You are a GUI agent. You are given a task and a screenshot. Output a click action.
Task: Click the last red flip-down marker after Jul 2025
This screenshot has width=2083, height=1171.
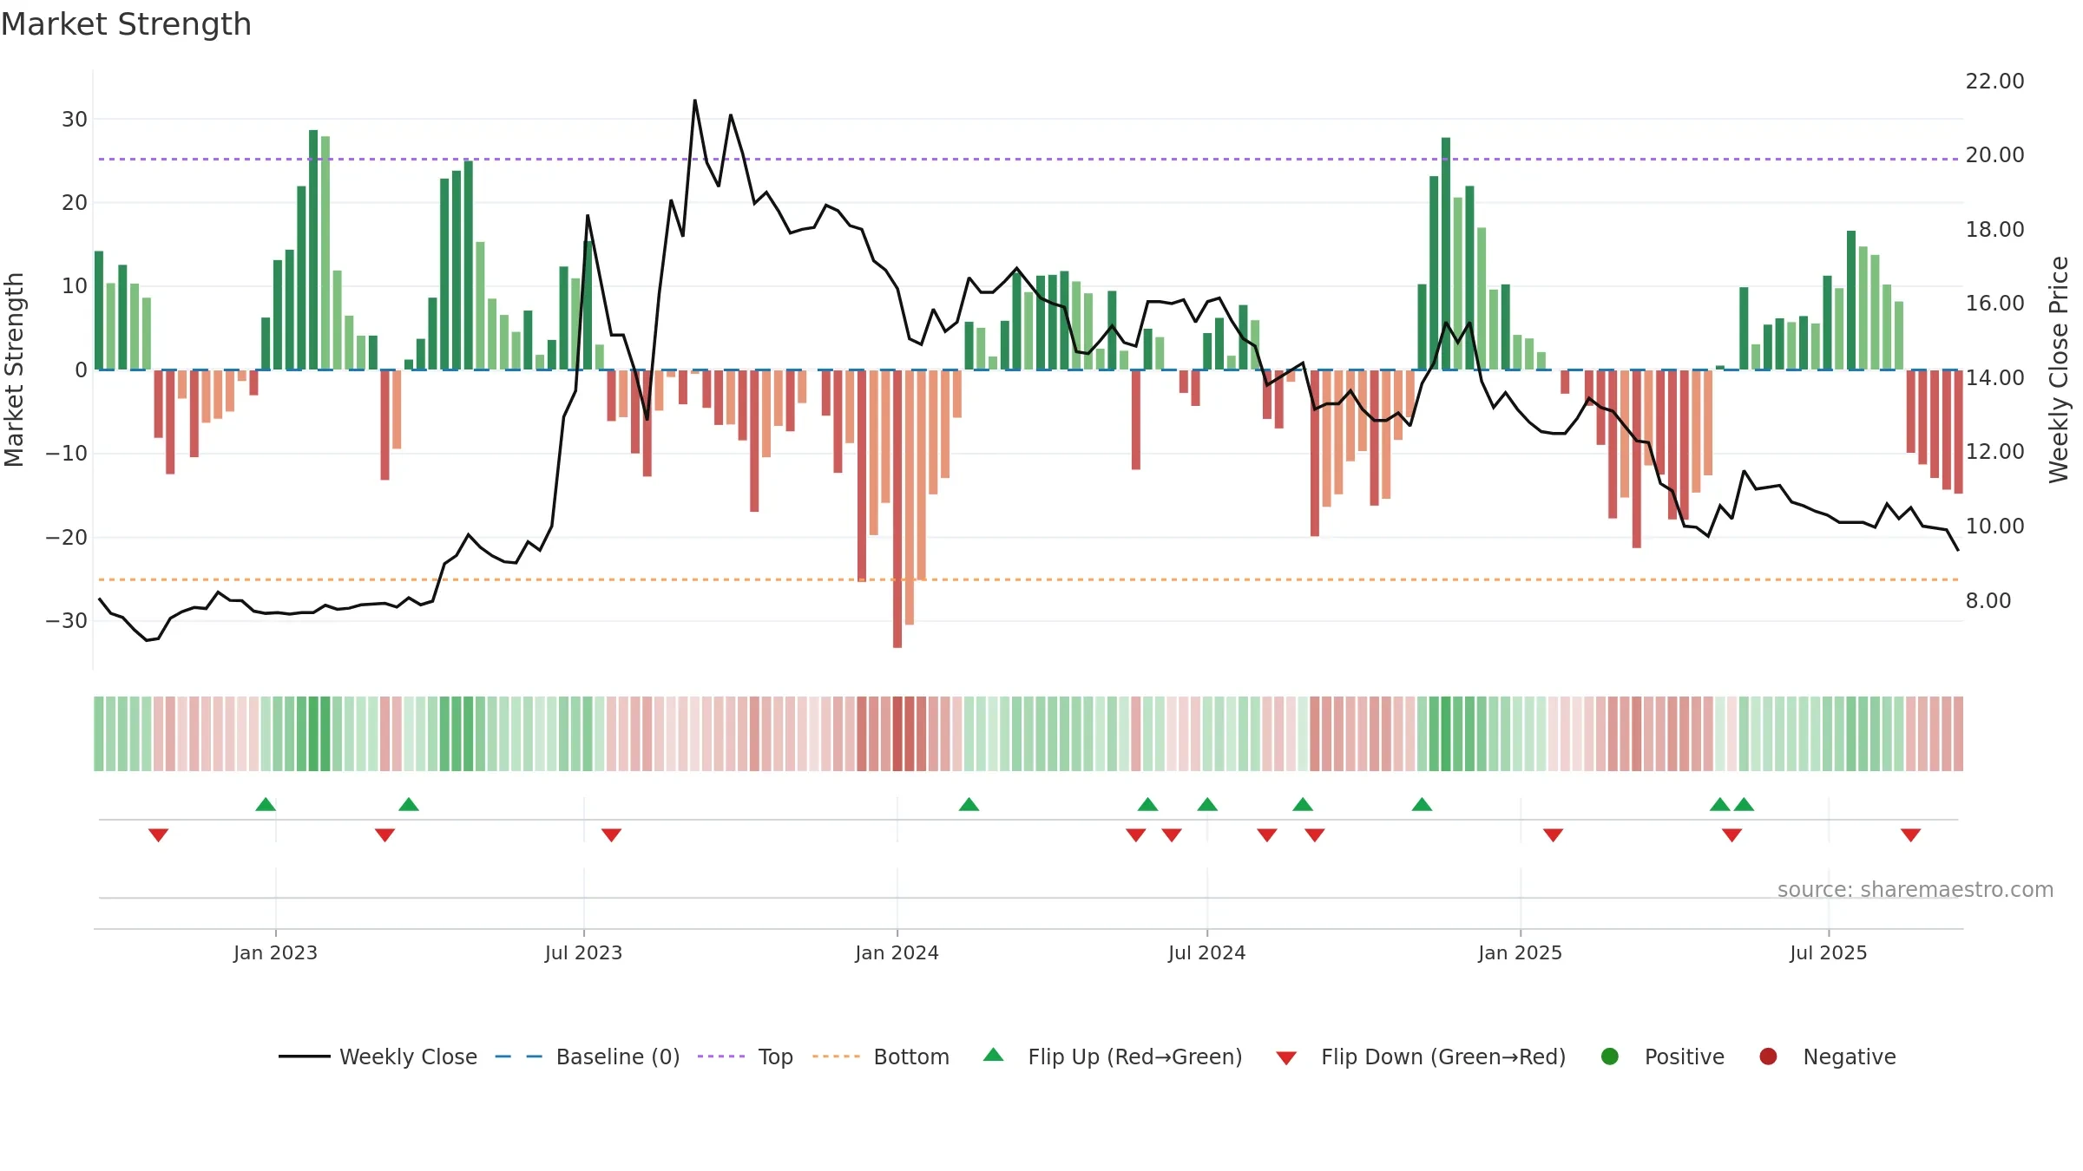[x=1910, y=835]
